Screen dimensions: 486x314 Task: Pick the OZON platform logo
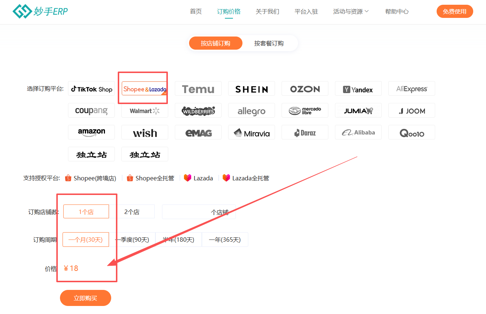pos(305,88)
